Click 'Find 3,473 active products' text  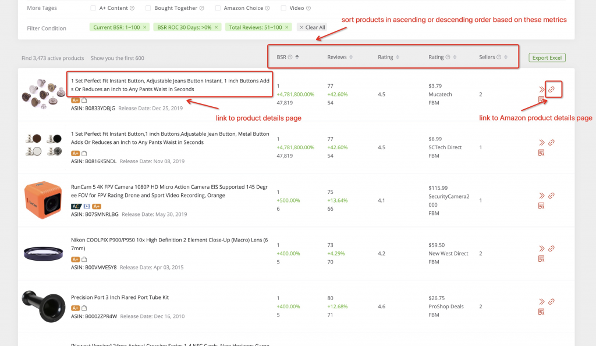pos(53,58)
